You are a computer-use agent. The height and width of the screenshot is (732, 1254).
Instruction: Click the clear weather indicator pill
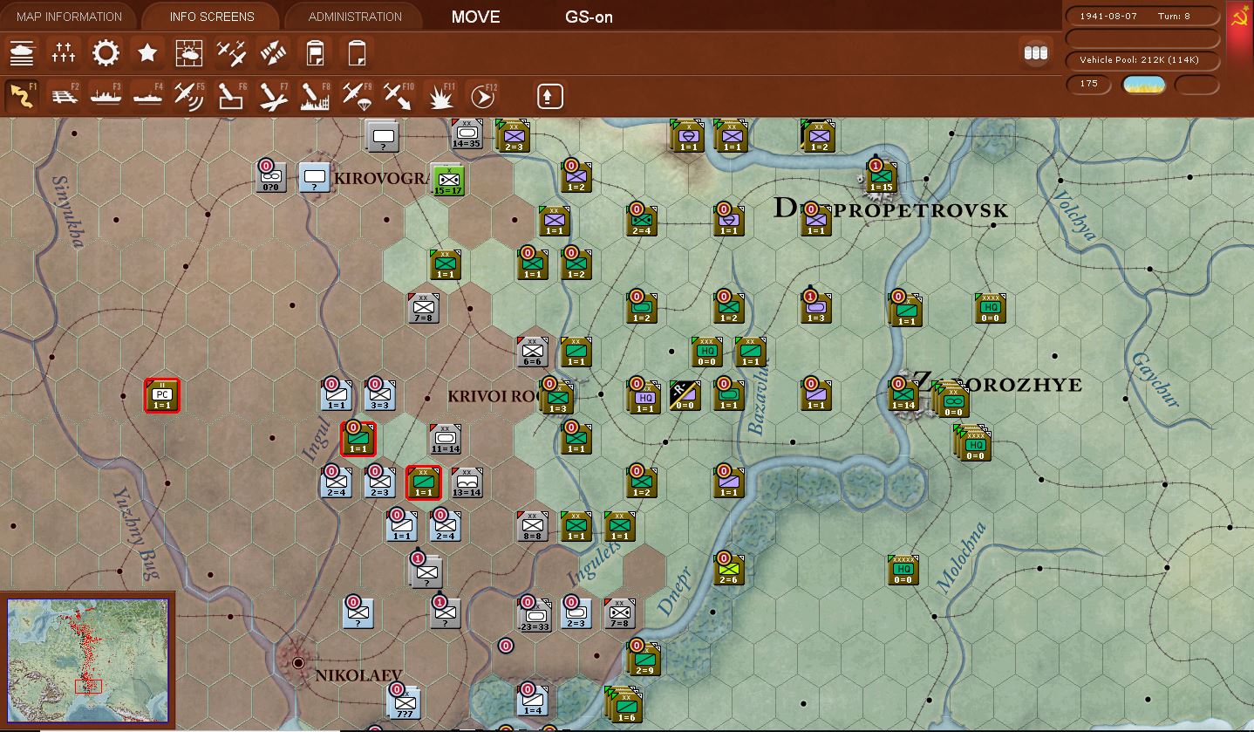pos(1143,85)
